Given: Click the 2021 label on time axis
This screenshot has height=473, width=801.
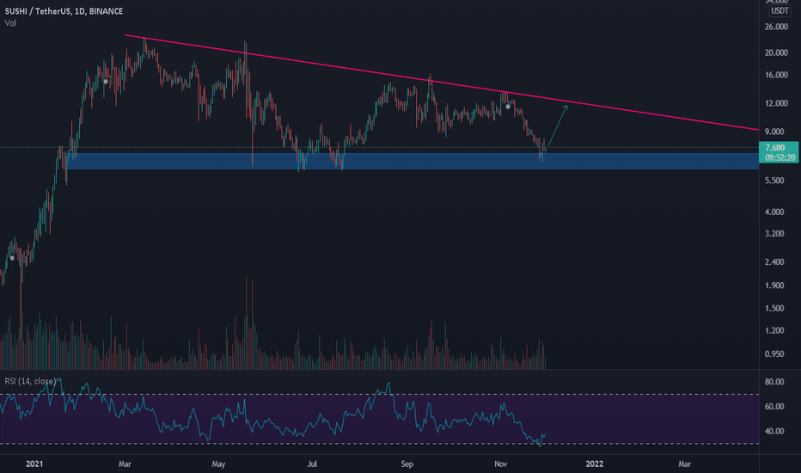Looking at the screenshot, I should (x=34, y=464).
